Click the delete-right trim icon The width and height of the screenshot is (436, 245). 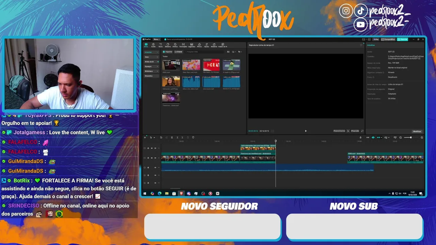183,137
